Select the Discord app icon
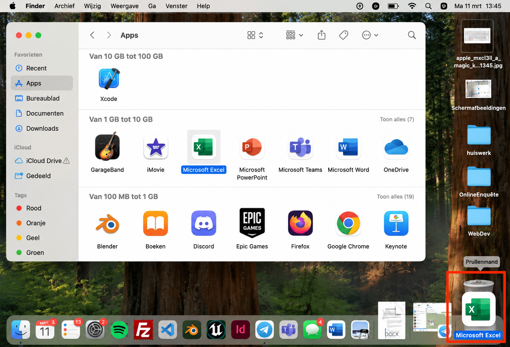The image size is (510, 347). [204, 224]
